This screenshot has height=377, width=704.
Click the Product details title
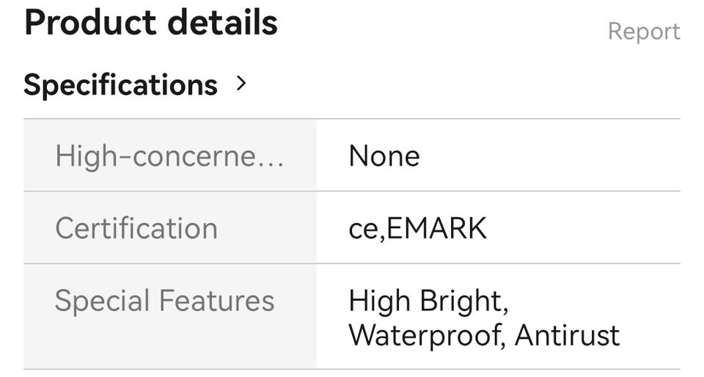coord(151,23)
